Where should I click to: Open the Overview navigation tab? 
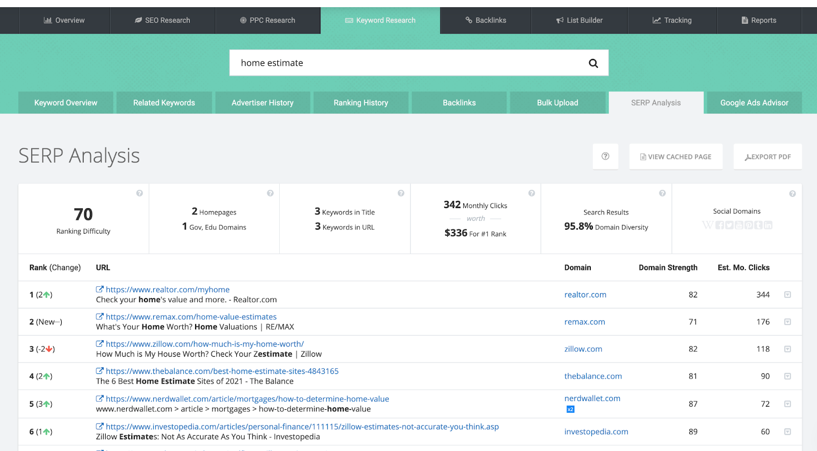click(64, 20)
